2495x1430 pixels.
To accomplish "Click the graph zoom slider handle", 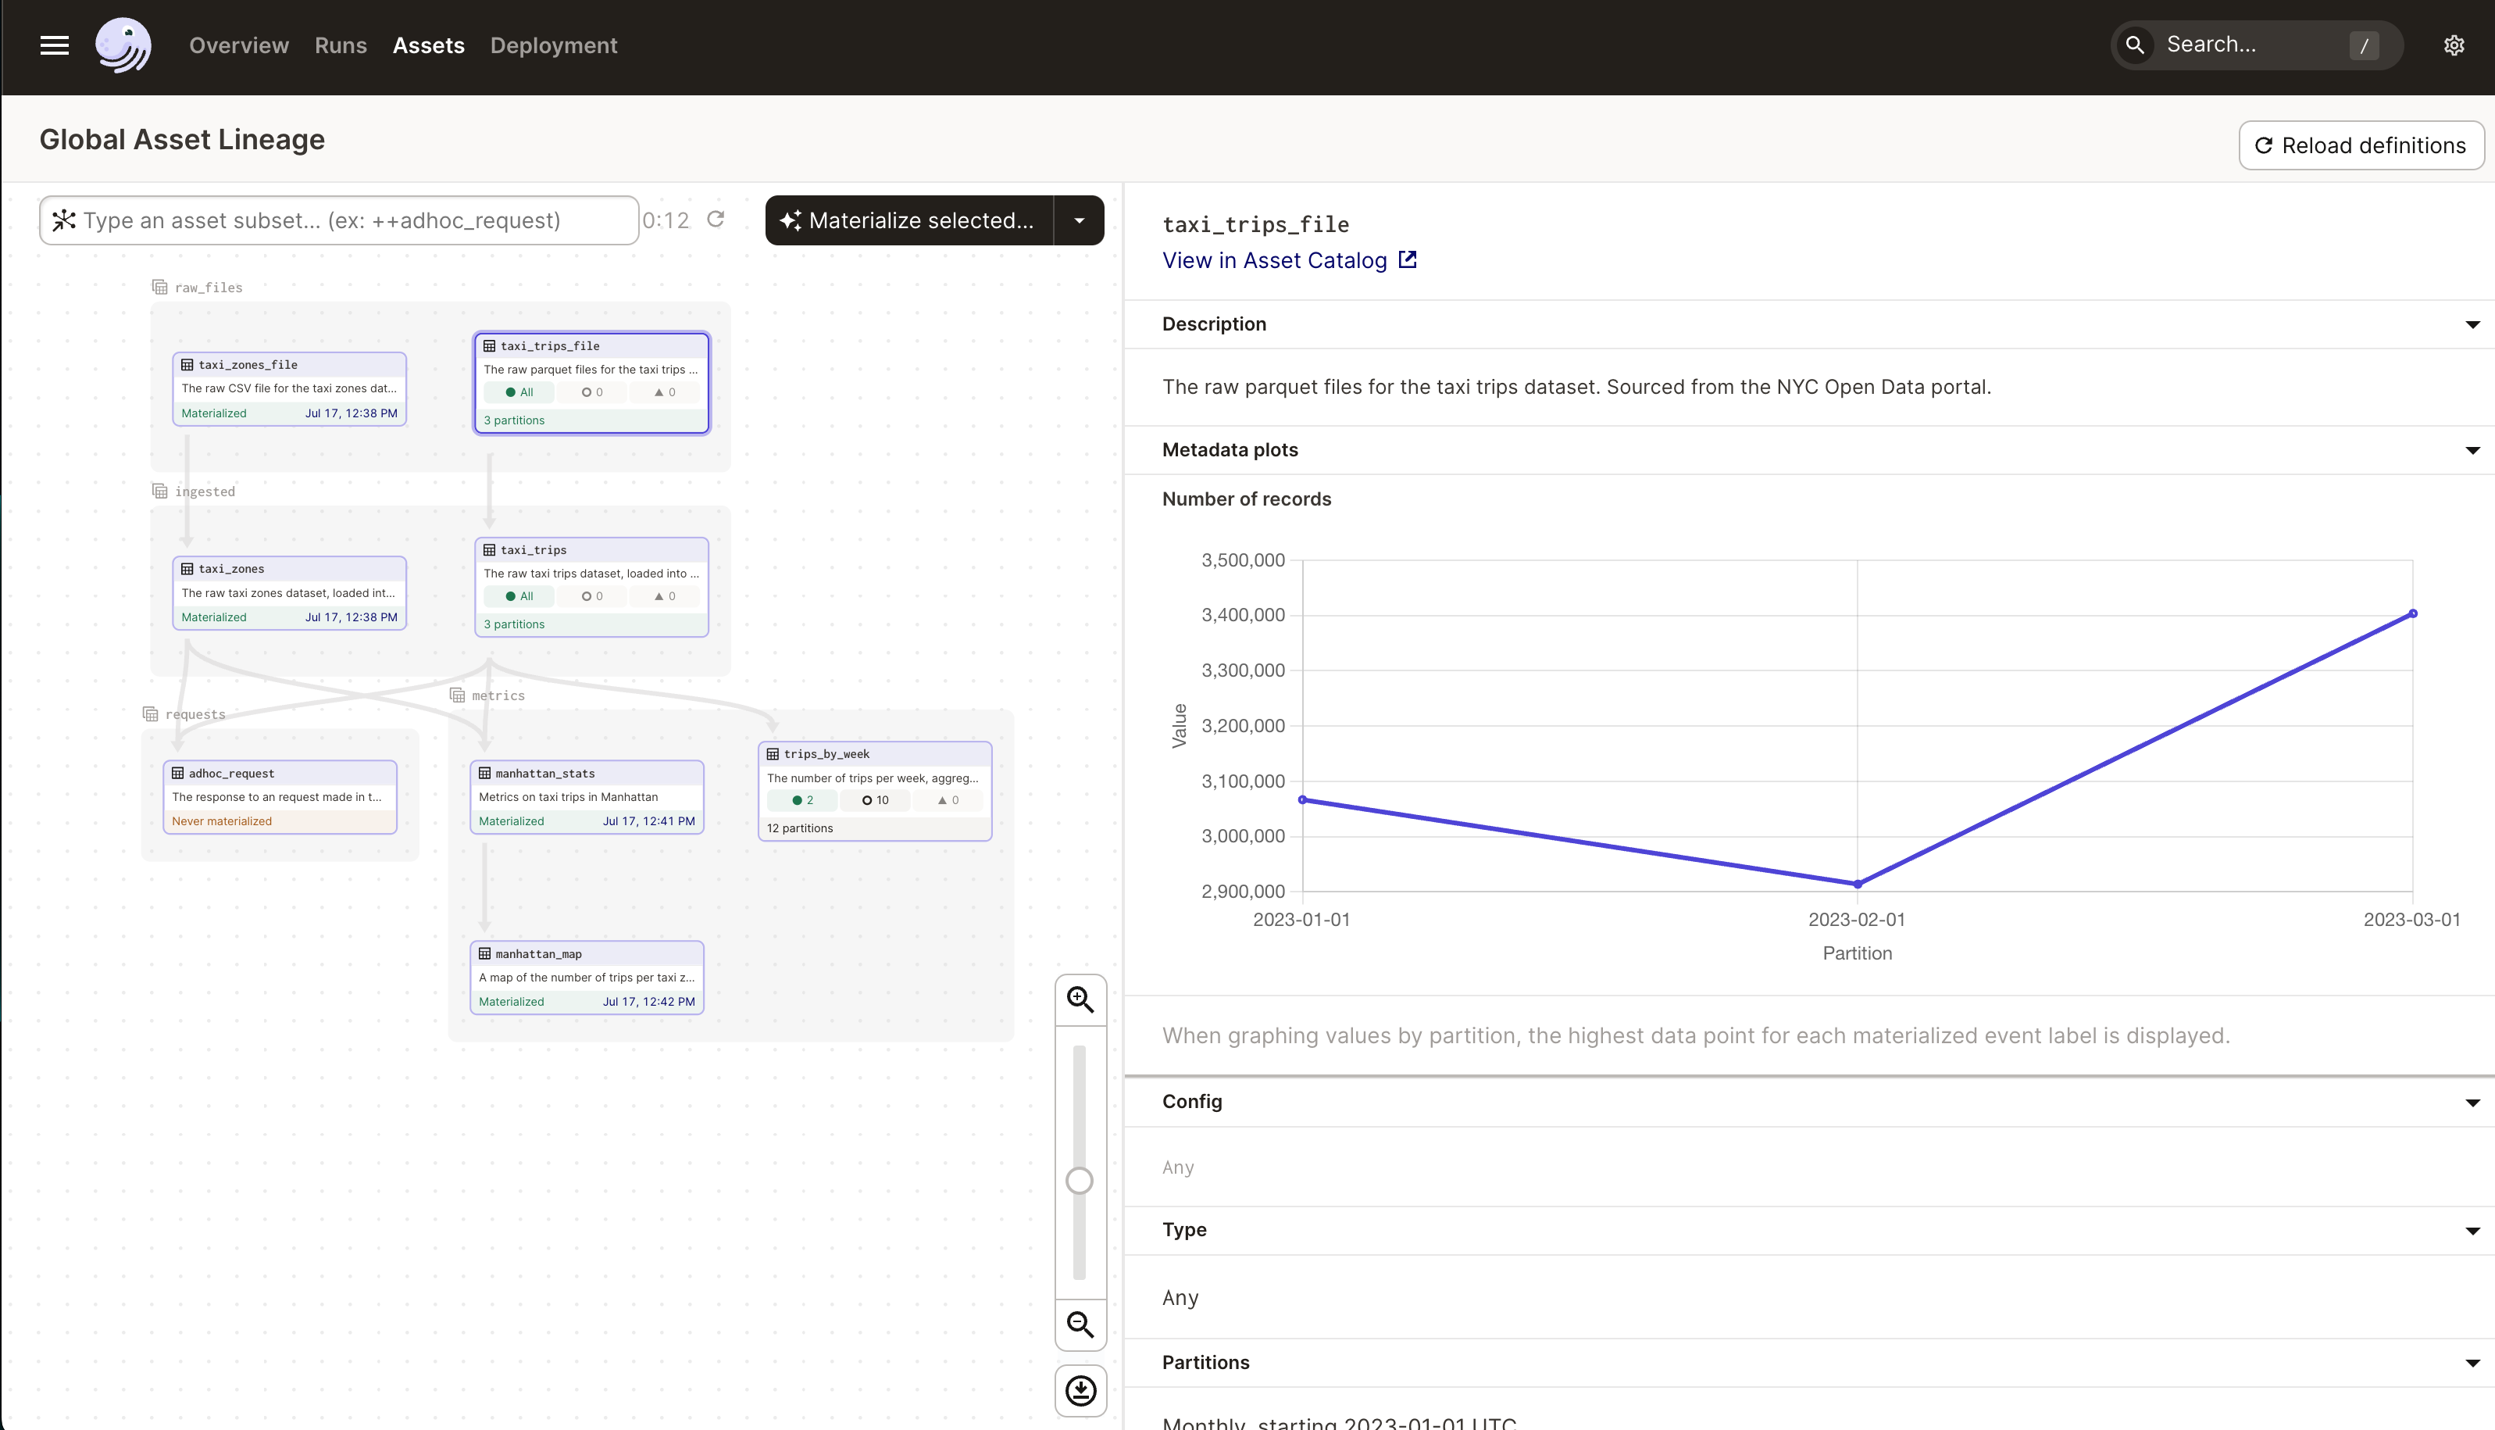I will coord(1080,1179).
